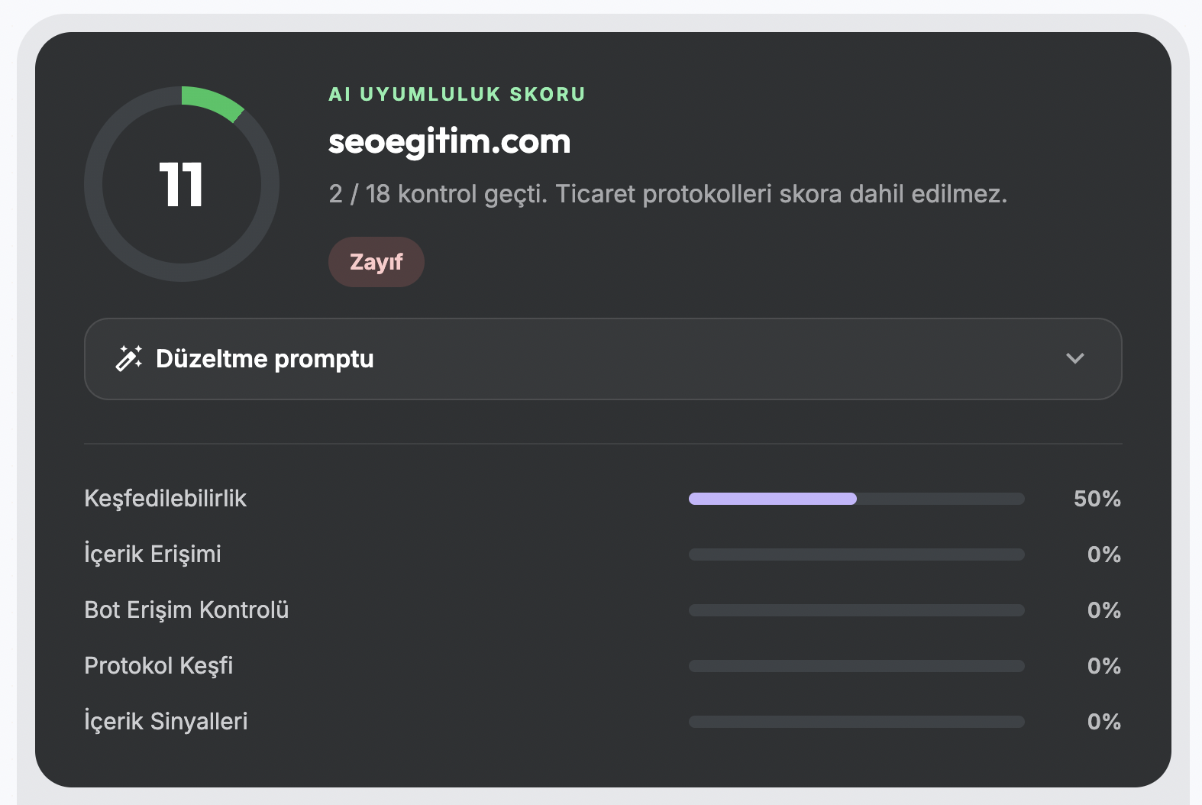Select the Keşfedilebilirlik category row label
This screenshot has width=1202, height=805.
pos(165,499)
